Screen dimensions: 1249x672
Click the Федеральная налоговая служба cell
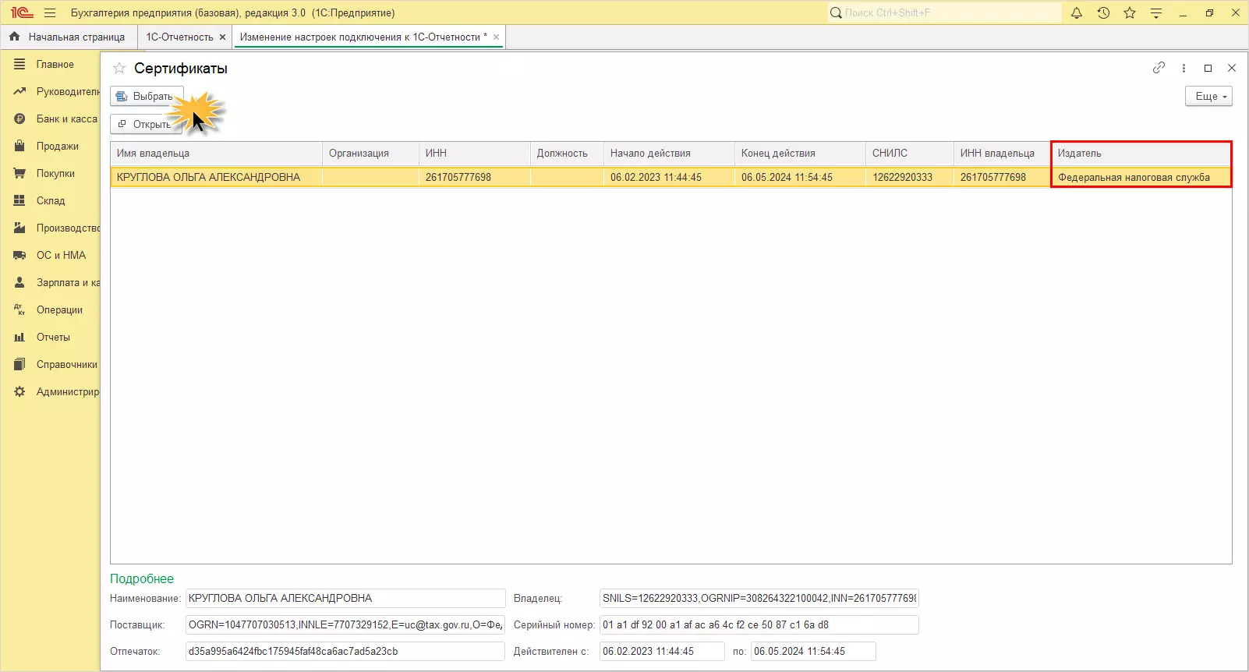[1141, 177]
